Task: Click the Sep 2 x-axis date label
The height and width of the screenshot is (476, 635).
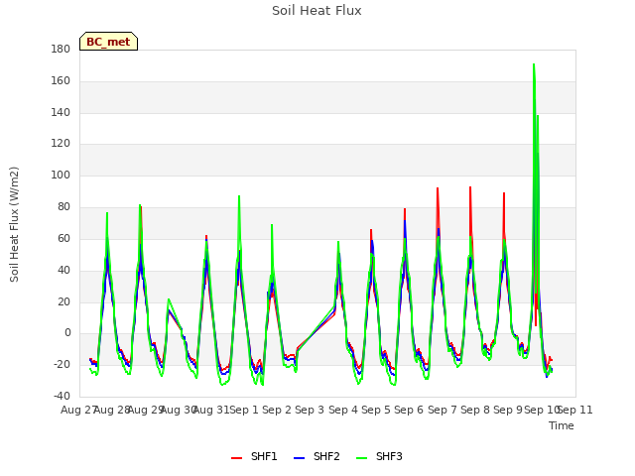Action: (x=277, y=410)
